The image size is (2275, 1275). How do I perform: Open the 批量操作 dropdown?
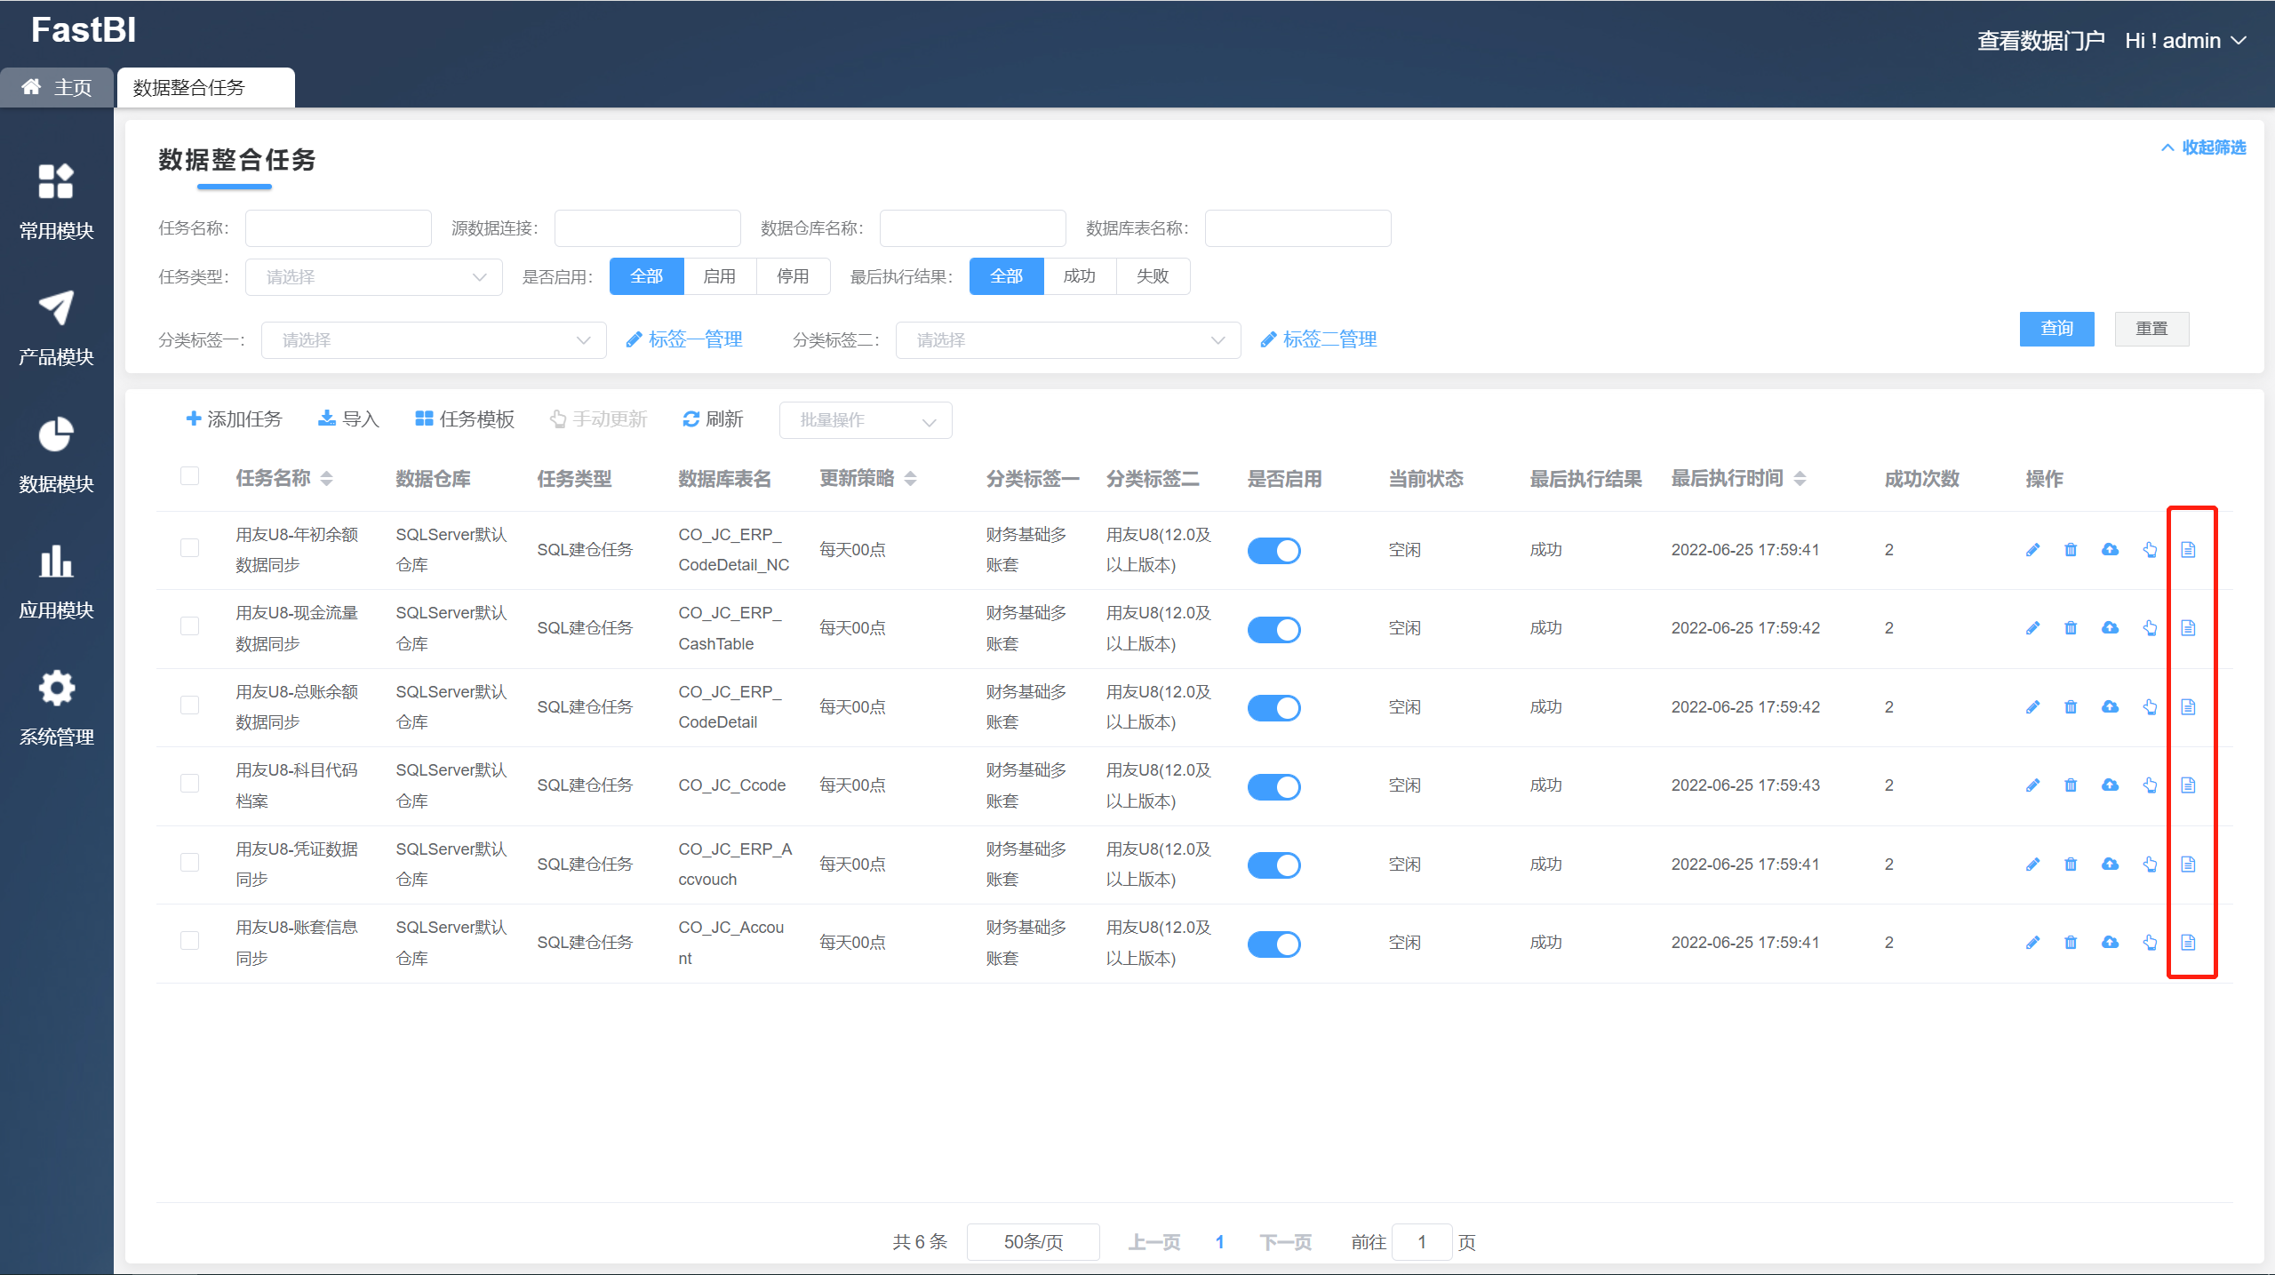(x=866, y=420)
